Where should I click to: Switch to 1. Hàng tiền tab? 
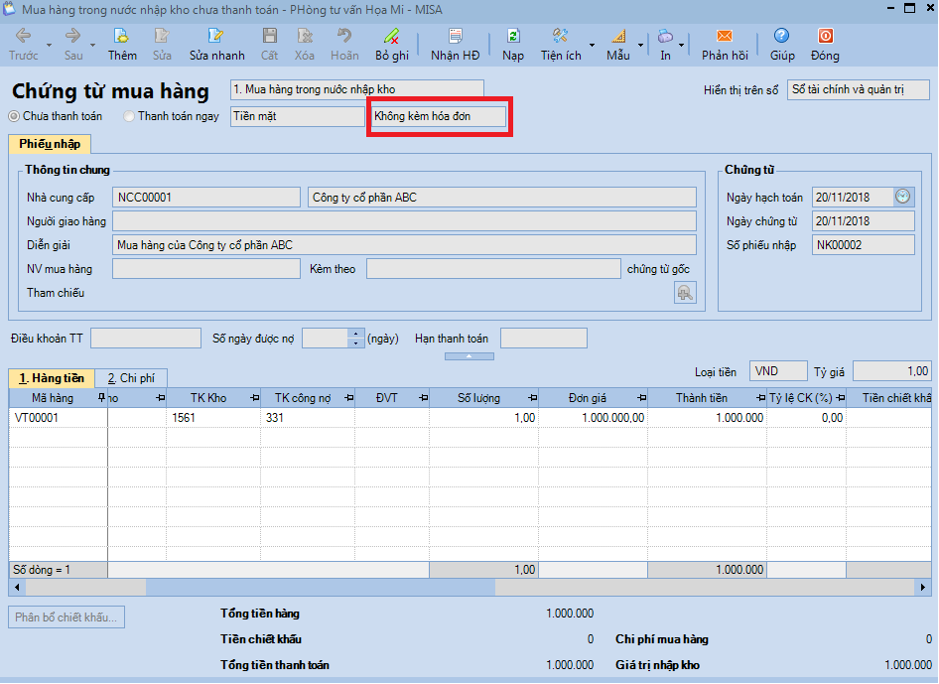(x=52, y=378)
